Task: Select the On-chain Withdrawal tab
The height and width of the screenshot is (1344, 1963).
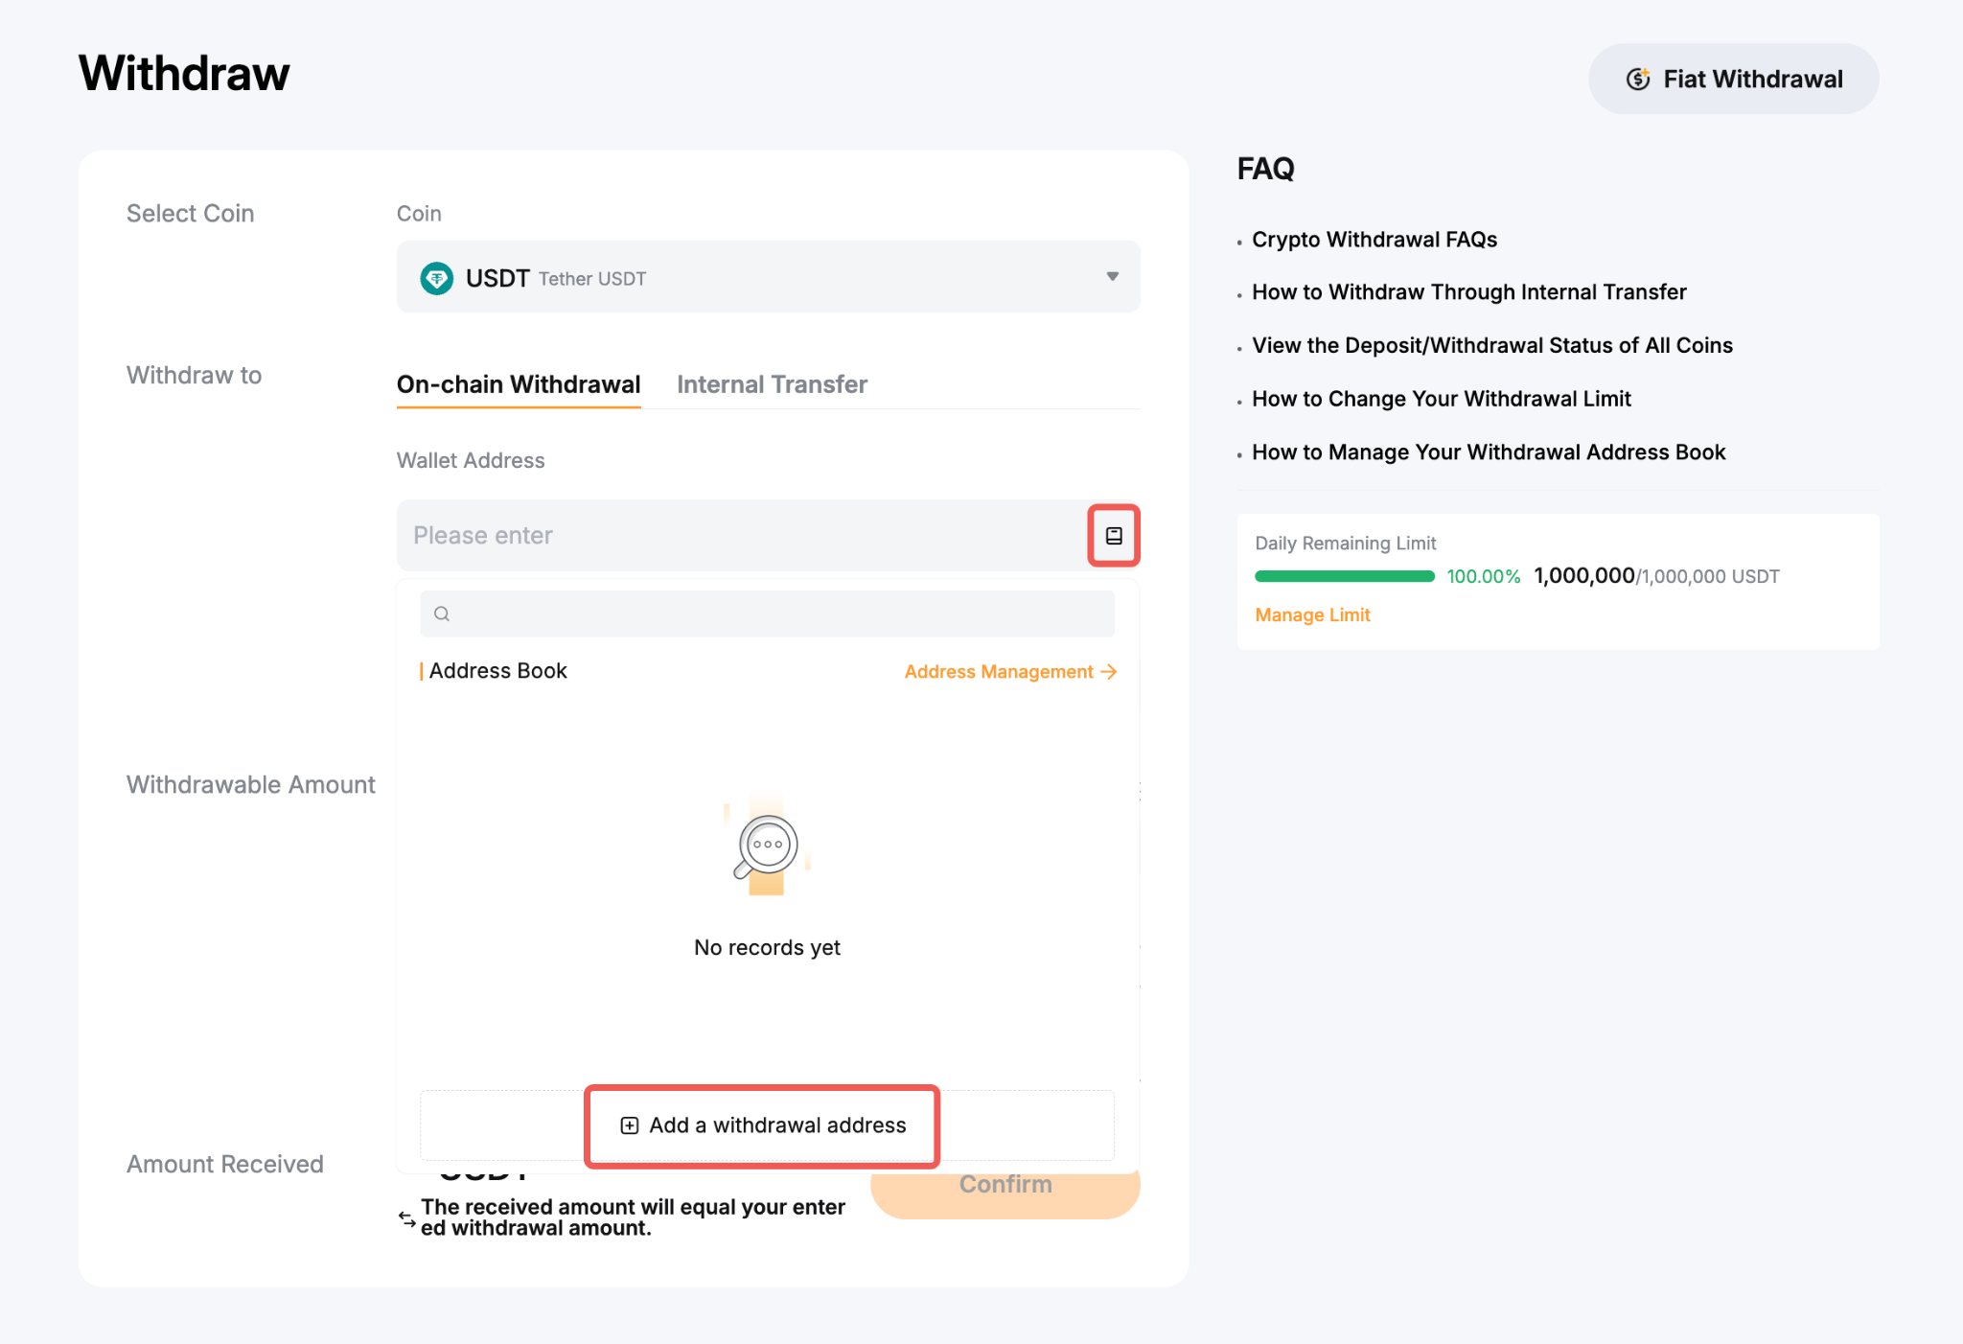Action: pos(519,384)
